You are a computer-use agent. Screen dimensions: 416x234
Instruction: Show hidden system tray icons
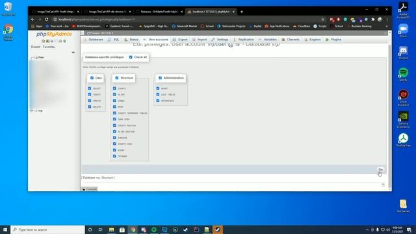(x=367, y=229)
